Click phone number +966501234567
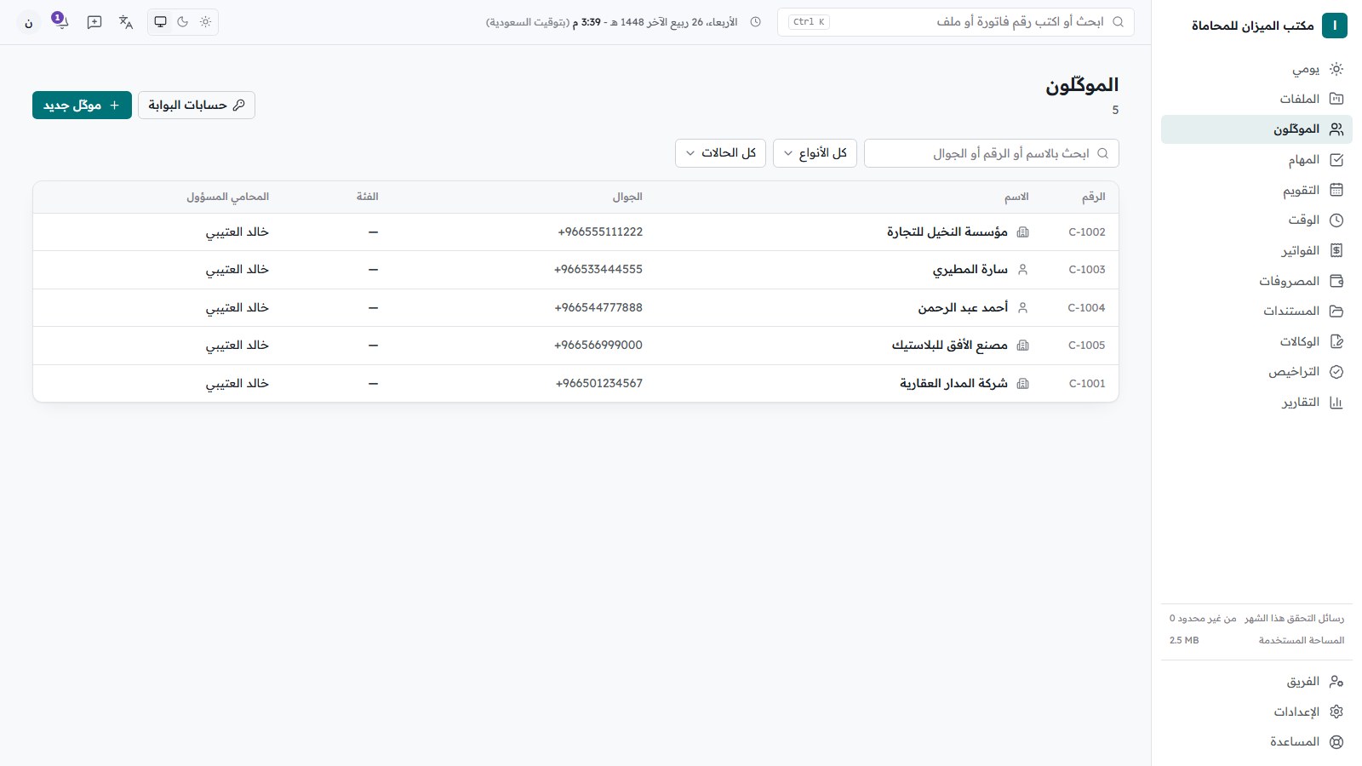The height and width of the screenshot is (766, 1362). tap(599, 384)
